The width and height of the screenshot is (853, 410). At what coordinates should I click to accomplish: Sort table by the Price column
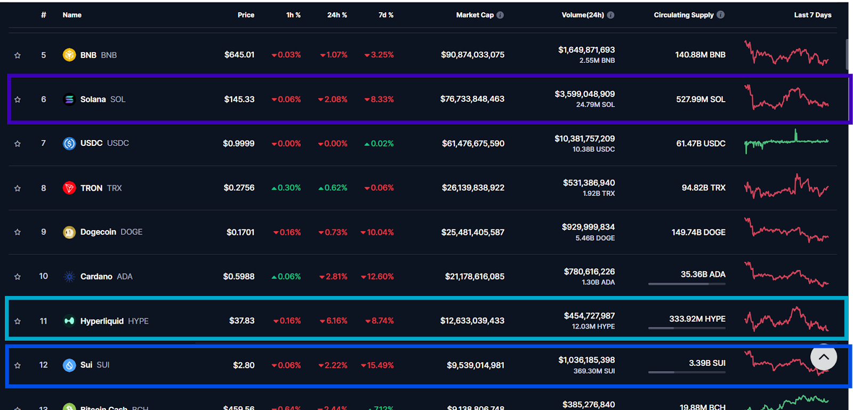[x=246, y=15]
